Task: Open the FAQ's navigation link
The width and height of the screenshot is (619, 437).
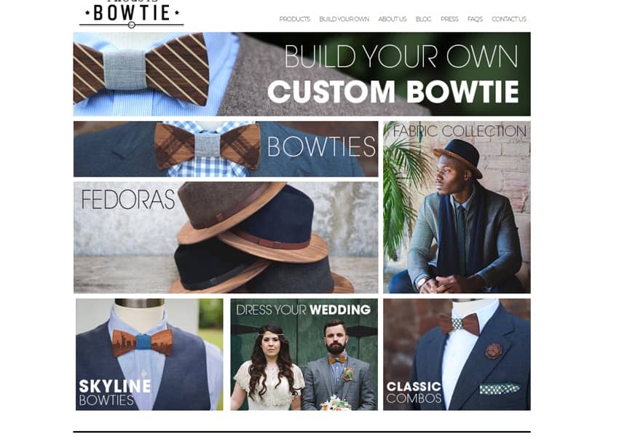Action: [x=475, y=19]
